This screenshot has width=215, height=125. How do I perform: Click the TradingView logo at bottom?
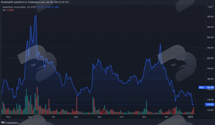pos(10,123)
